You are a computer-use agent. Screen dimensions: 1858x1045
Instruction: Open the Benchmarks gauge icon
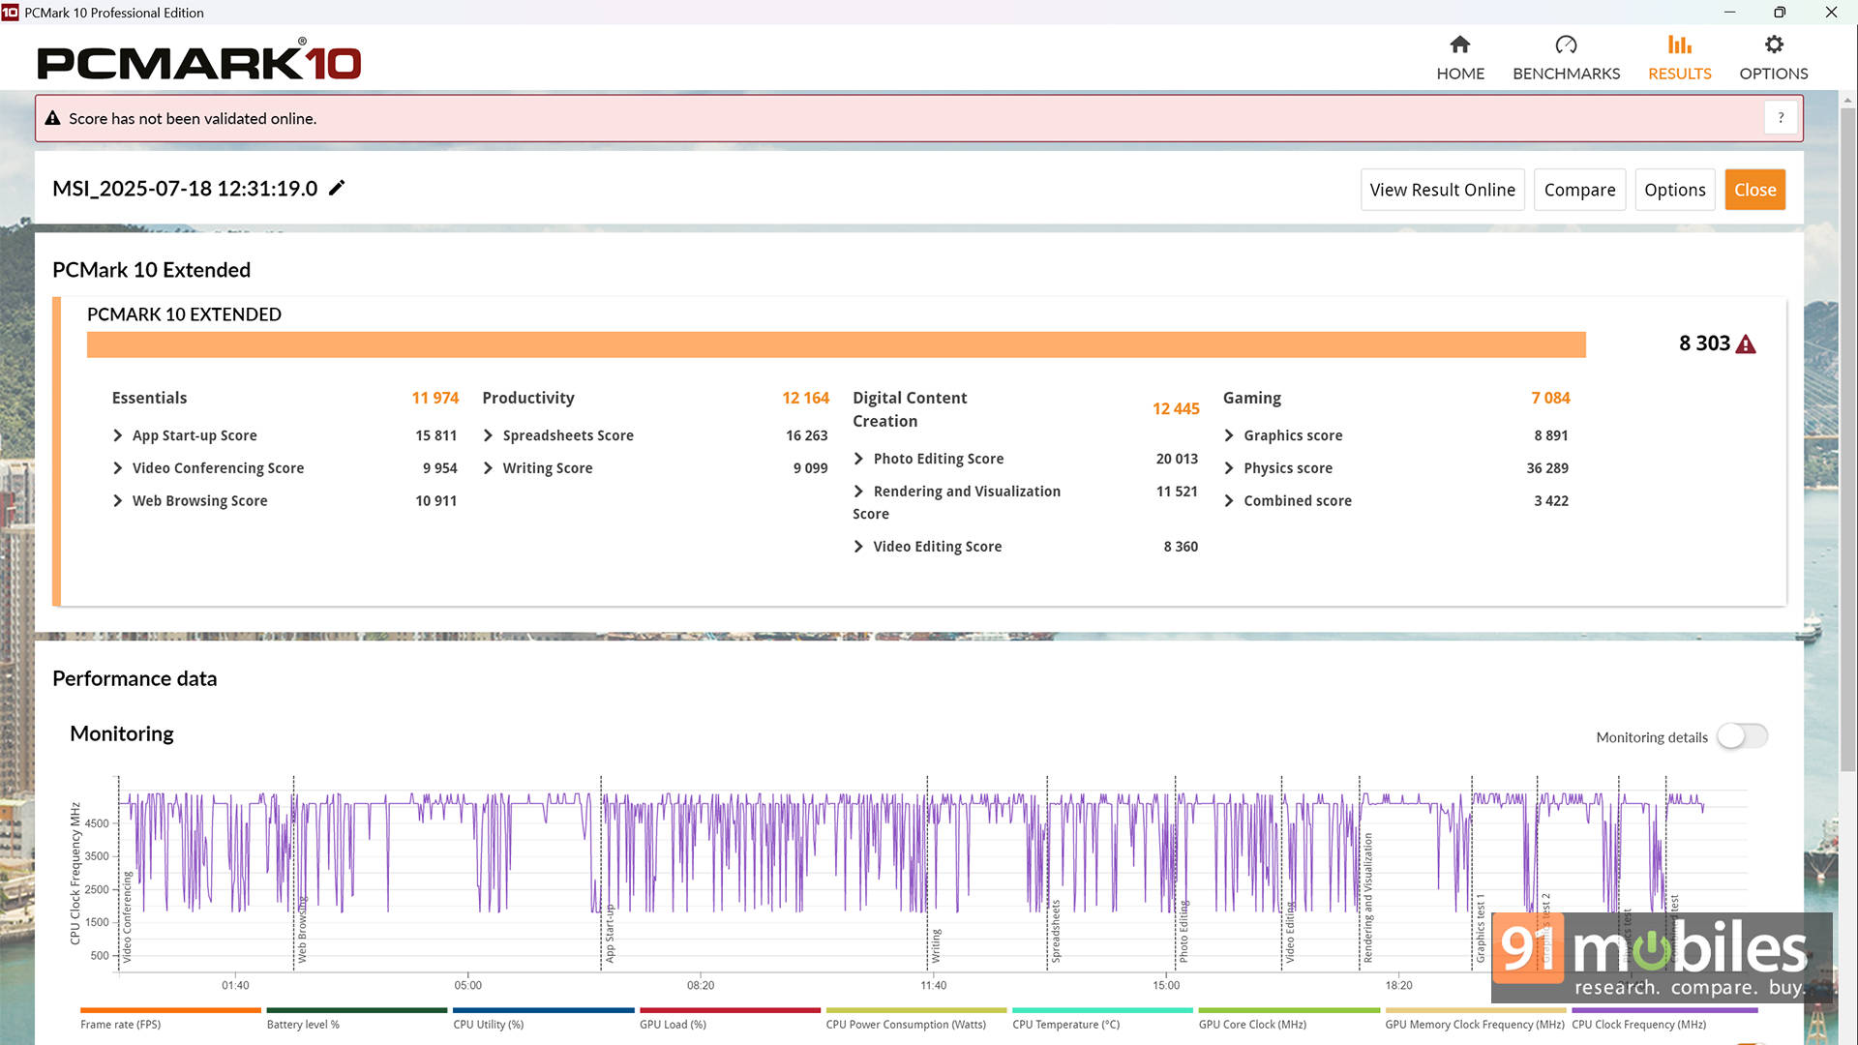(x=1566, y=45)
